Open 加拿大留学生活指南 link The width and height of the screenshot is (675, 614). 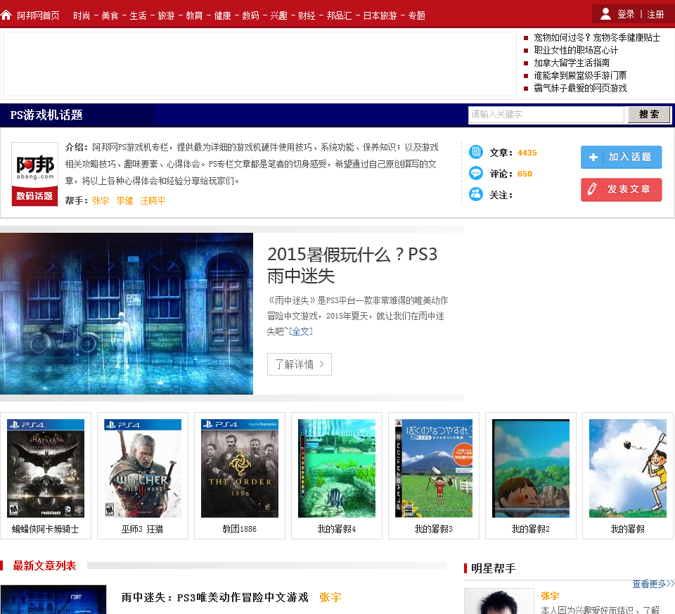(x=572, y=63)
